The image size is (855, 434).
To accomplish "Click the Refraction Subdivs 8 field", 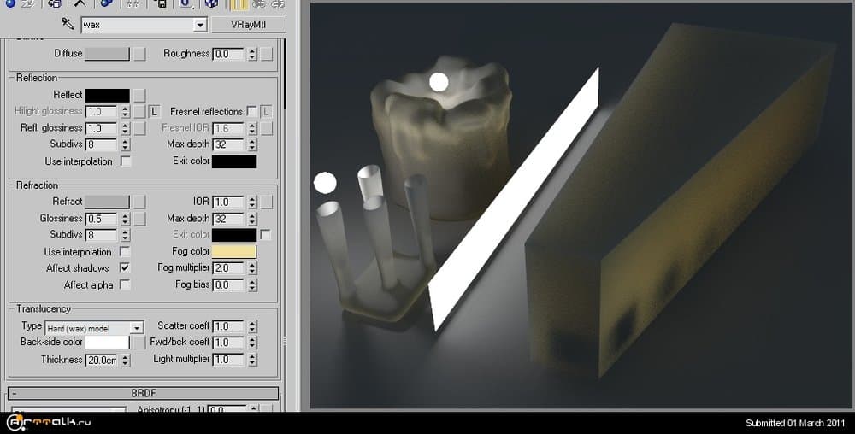I will click(x=102, y=235).
